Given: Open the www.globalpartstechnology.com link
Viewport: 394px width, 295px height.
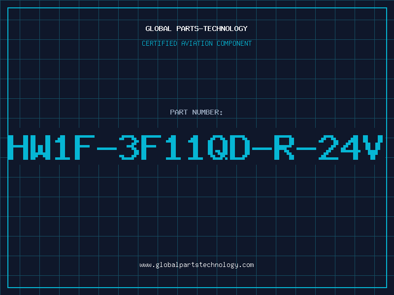Looking at the screenshot, I should point(197,265).
